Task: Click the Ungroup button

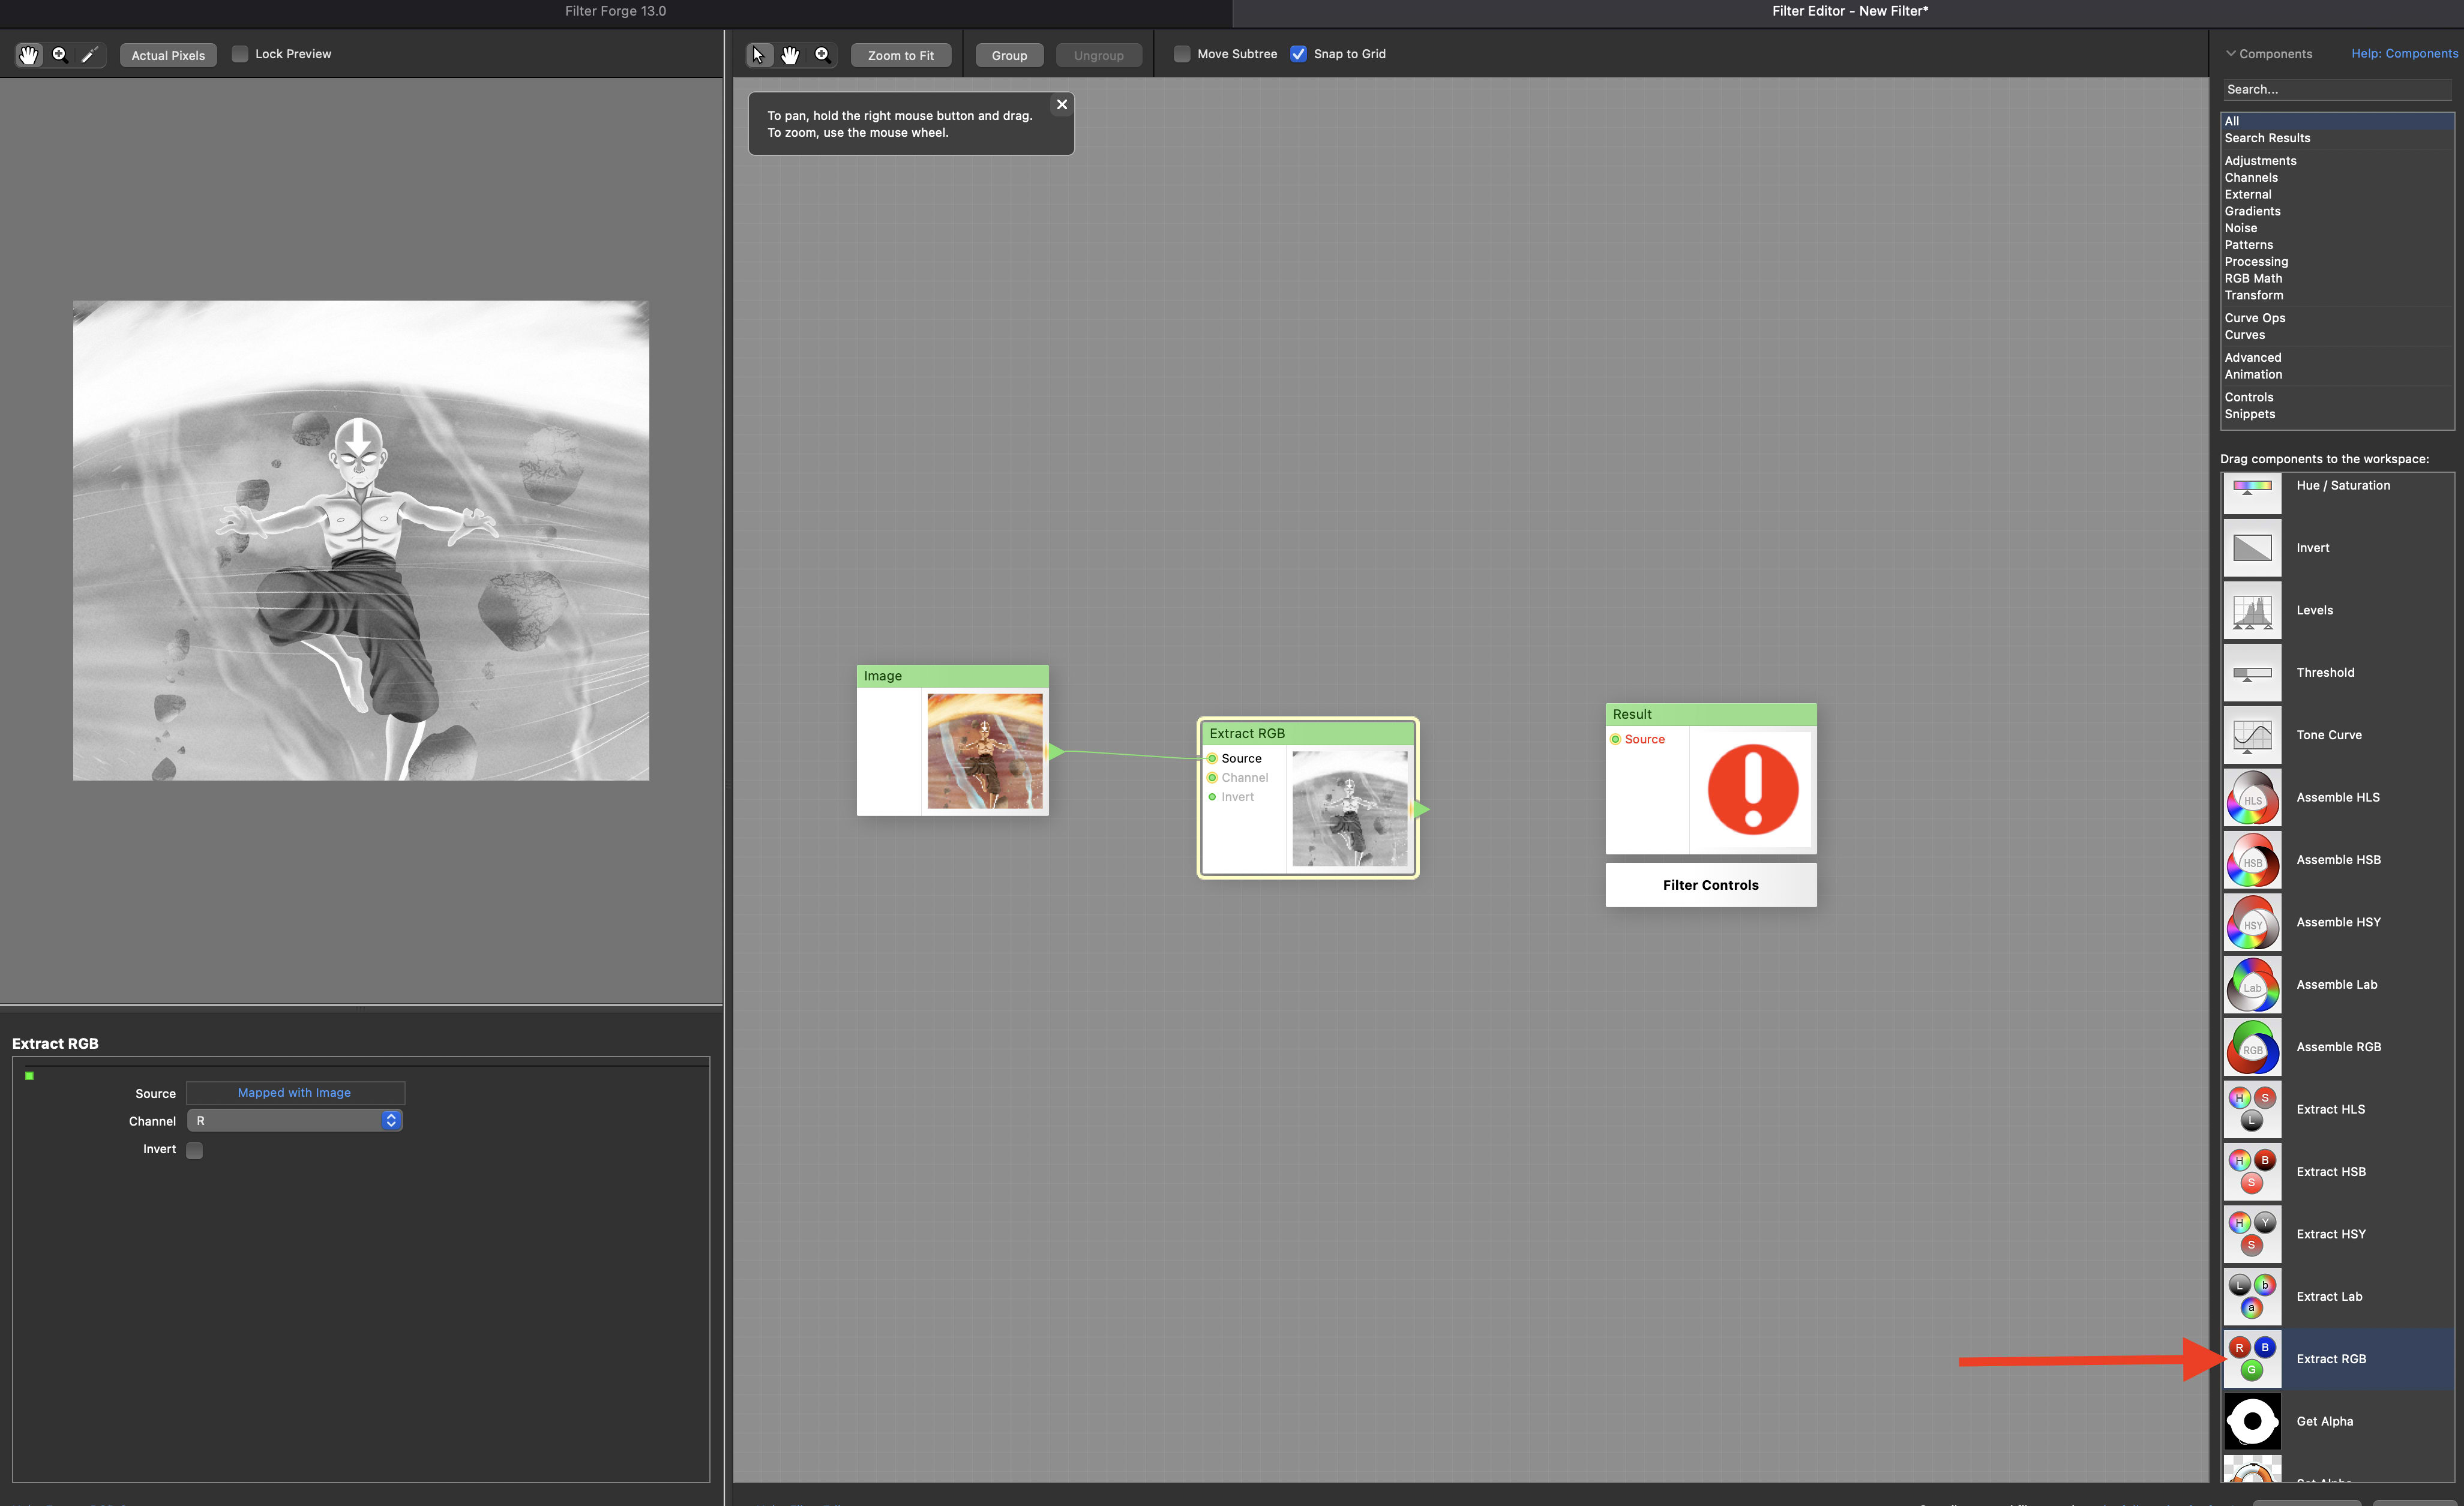Action: pyautogui.click(x=1098, y=55)
